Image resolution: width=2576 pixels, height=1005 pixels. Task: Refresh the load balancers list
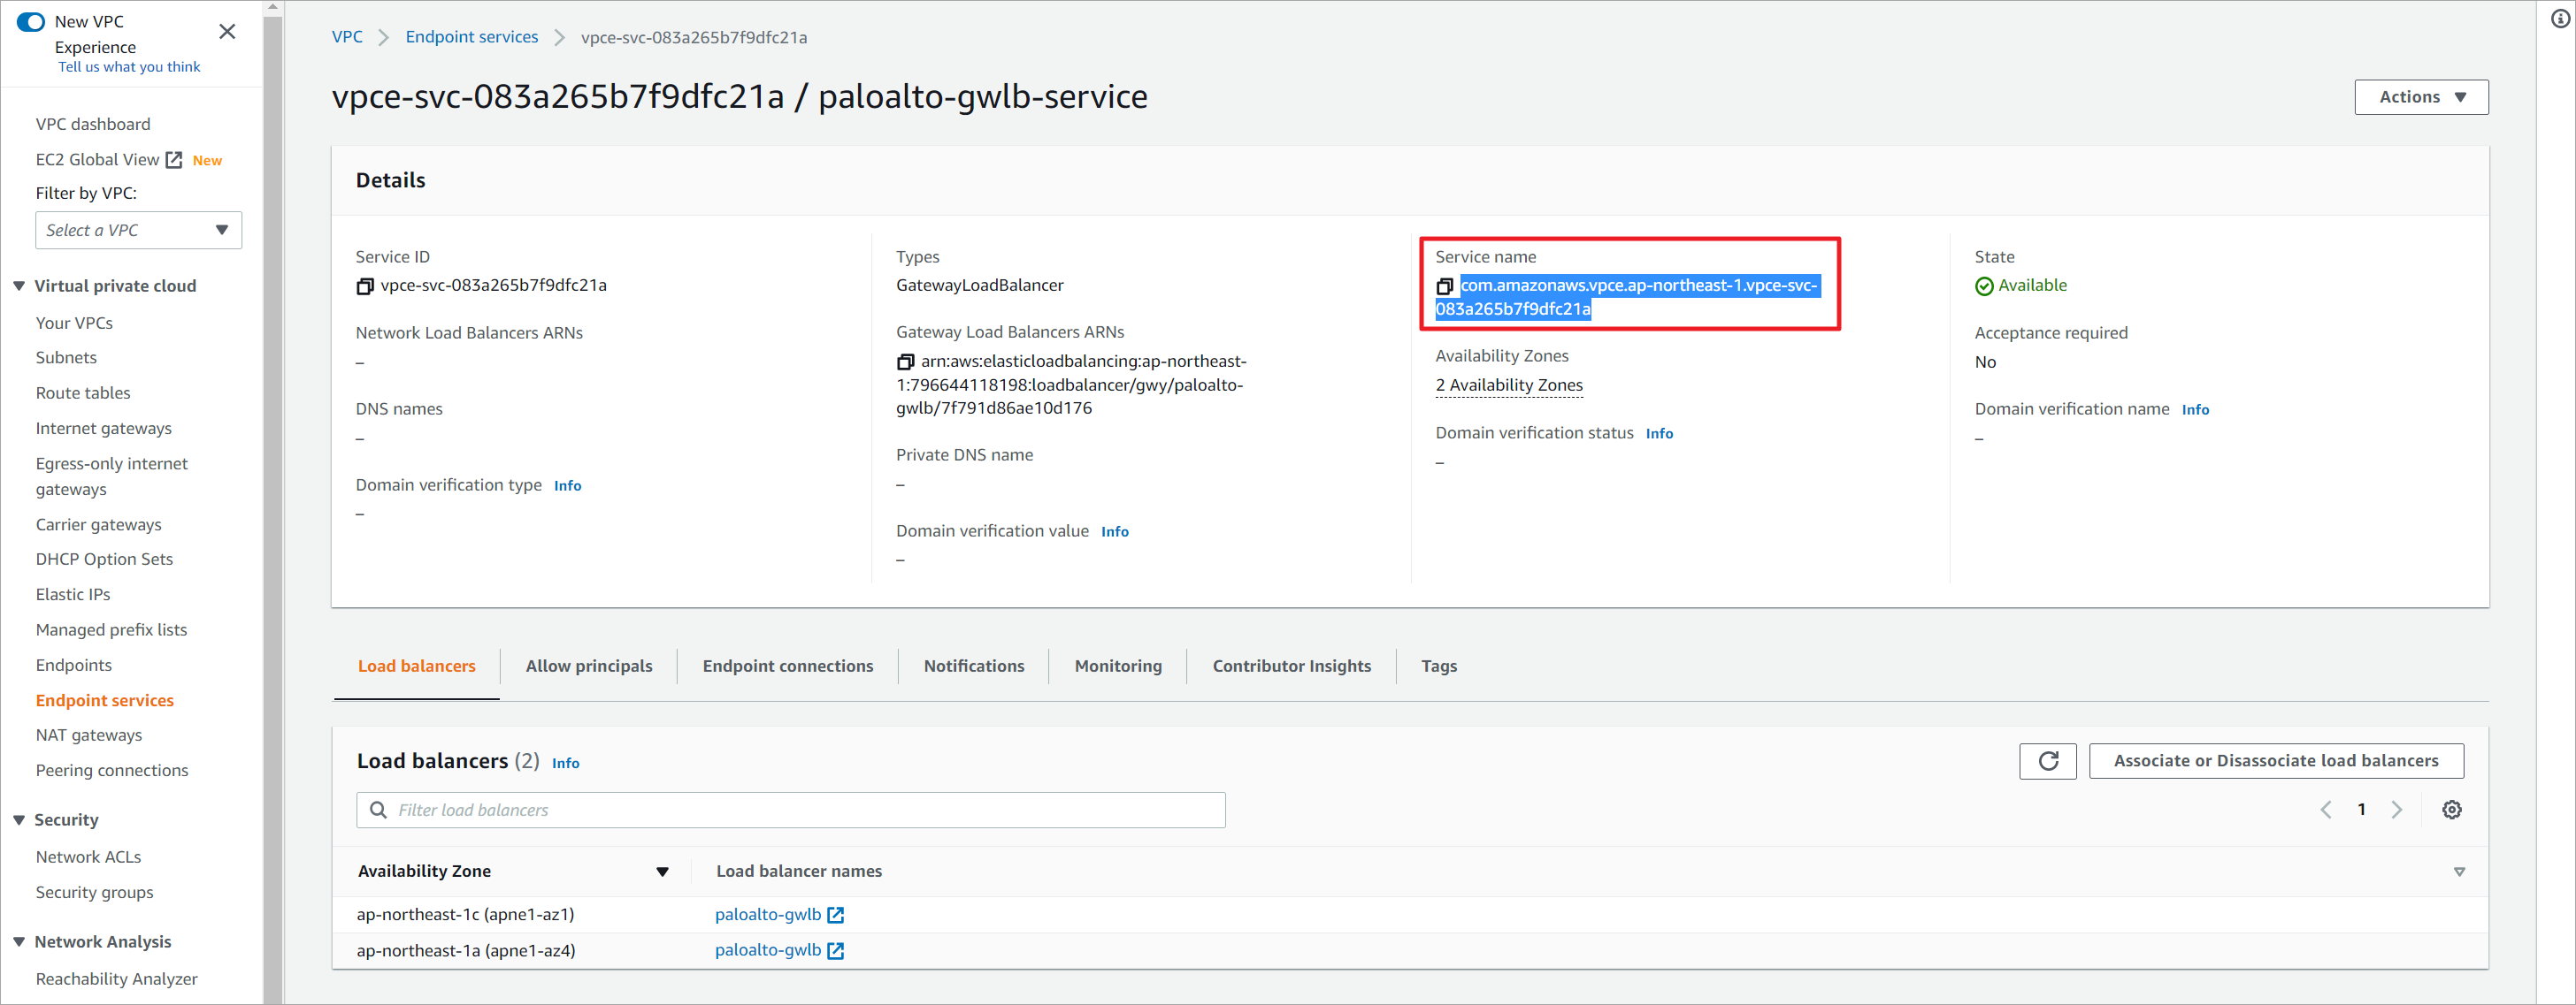click(x=2048, y=761)
